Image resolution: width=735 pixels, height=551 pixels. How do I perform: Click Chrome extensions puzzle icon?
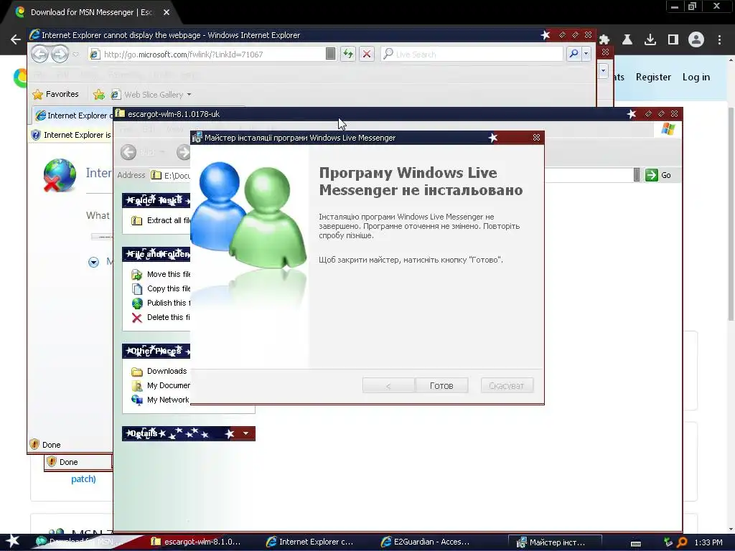604,40
